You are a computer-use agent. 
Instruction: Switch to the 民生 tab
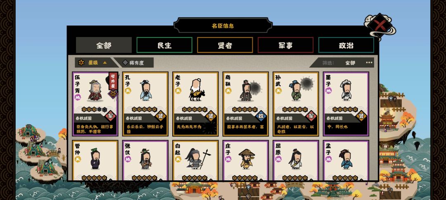(164, 45)
